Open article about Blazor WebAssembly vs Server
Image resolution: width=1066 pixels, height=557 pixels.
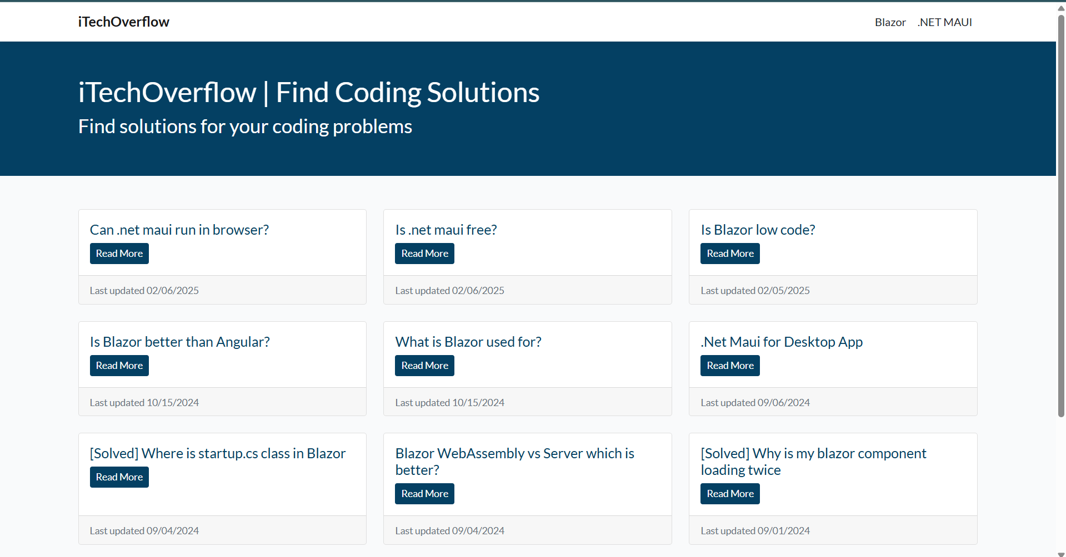pyautogui.click(x=514, y=461)
